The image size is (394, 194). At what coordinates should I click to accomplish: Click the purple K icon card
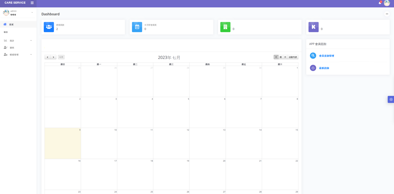[x=313, y=27]
